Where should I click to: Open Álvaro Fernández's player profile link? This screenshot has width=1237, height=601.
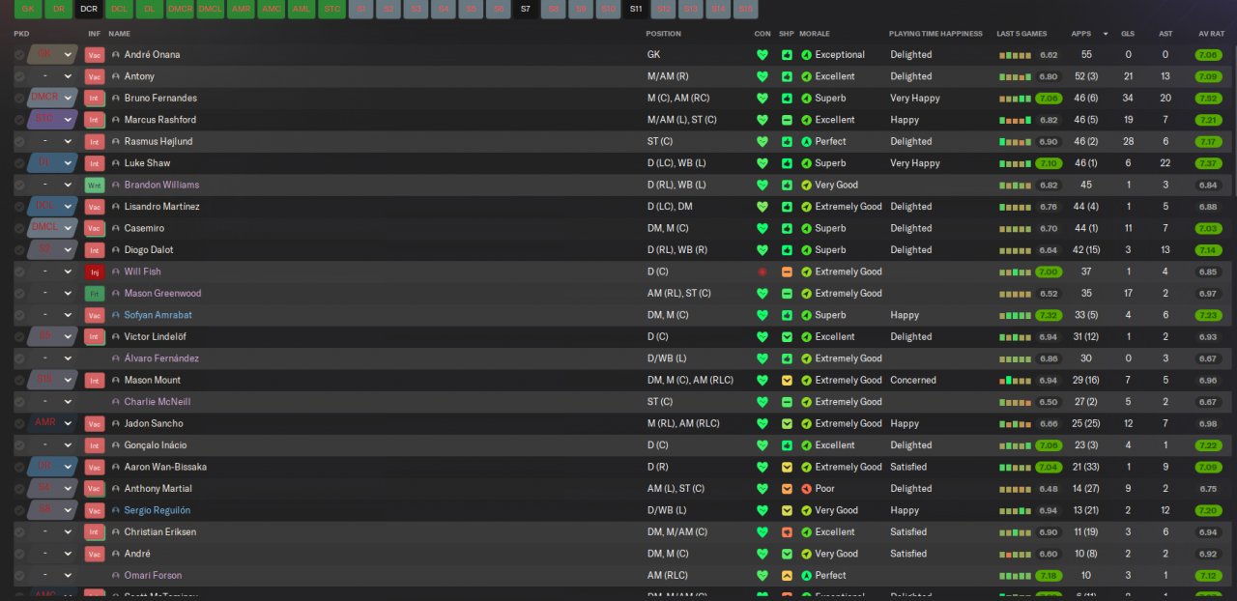(161, 358)
